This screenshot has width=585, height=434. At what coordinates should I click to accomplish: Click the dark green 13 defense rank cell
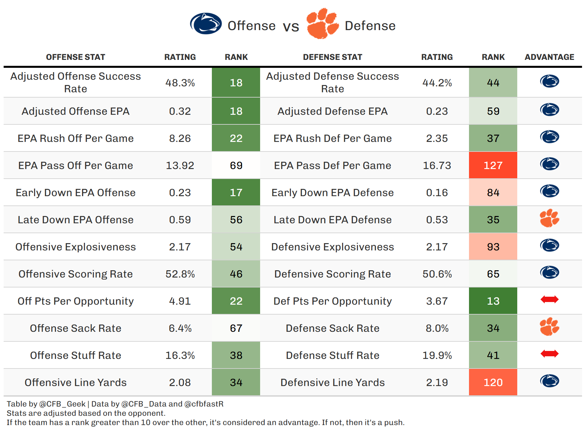[493, 301]
